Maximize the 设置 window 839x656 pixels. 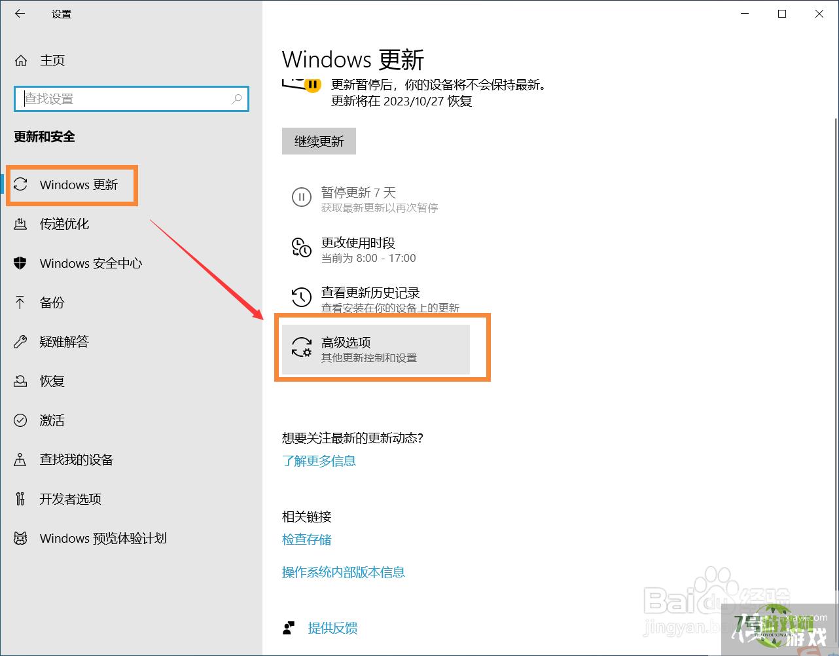click(782, 14)
